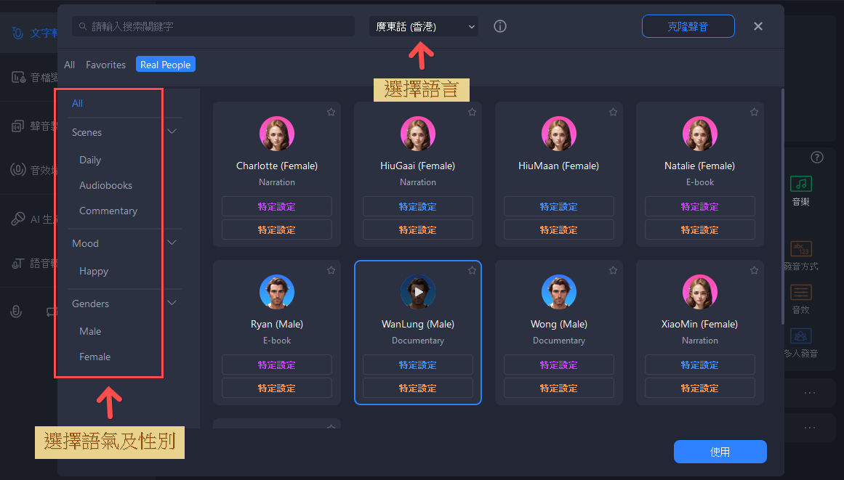The height and width of the screenshot is (480, 844).
Task: Favorite the Charlotte voice with star
Action: [331, 113]
